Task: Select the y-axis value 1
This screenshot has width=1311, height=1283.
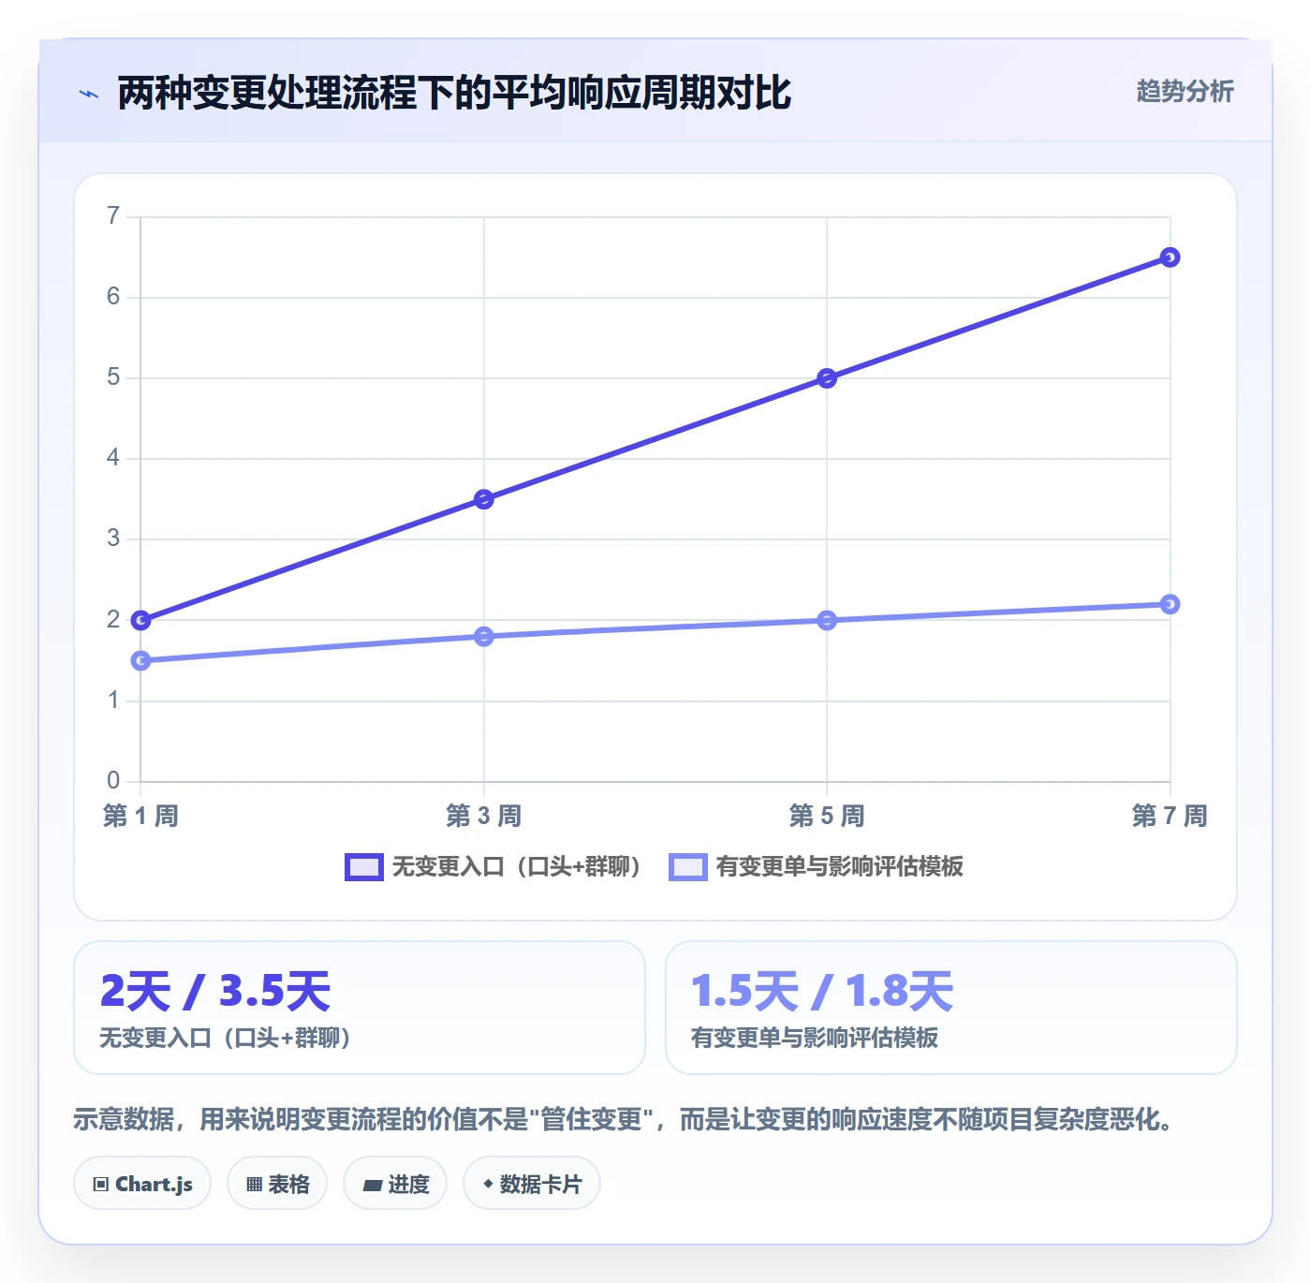Action: click(113, 700)
